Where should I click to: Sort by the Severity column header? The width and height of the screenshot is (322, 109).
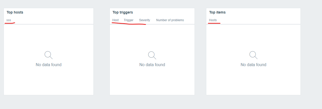[145, 20]
